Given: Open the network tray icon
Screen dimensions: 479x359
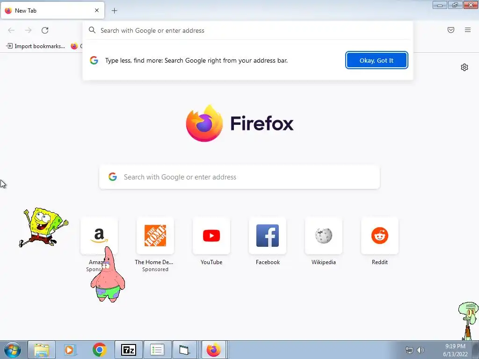Looking at the screenshot, I should pos(409,350).
